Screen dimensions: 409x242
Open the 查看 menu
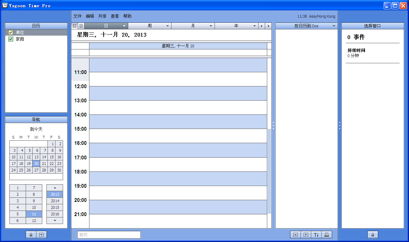coord(114,16)
